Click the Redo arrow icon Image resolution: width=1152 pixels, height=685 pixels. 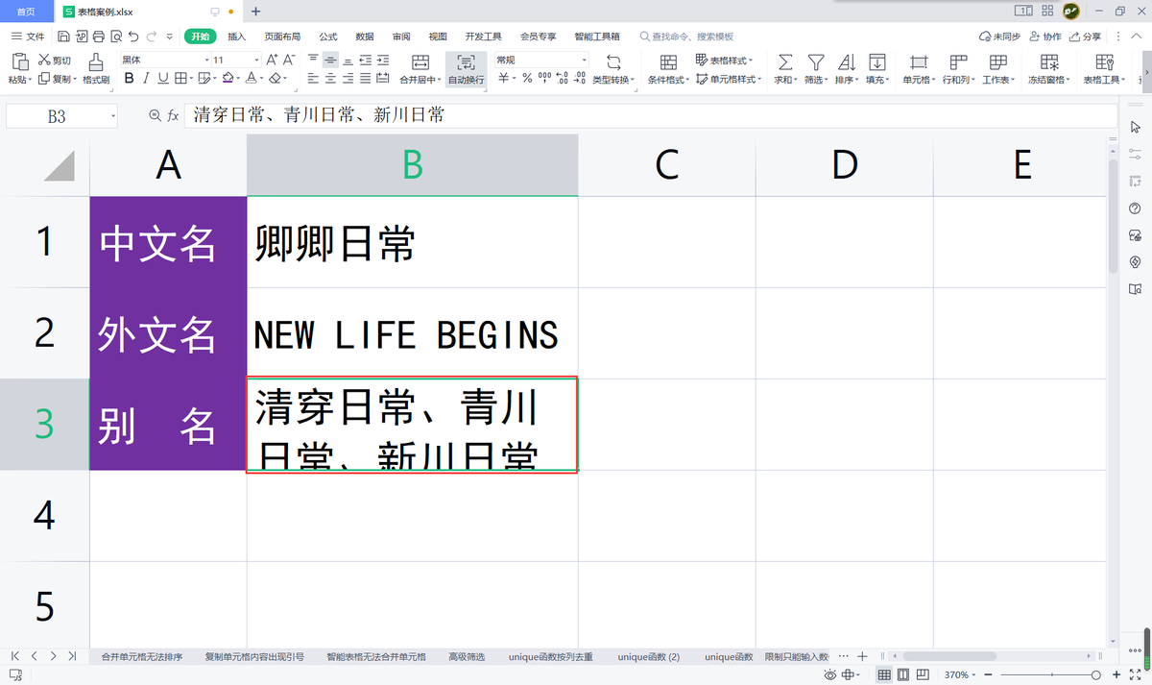152,37
